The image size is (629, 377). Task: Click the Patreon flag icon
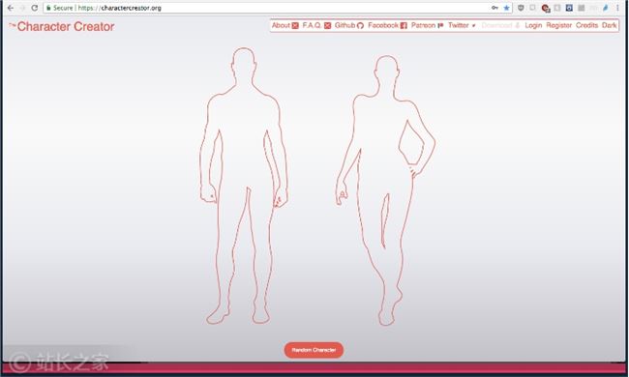pos(440,26)
